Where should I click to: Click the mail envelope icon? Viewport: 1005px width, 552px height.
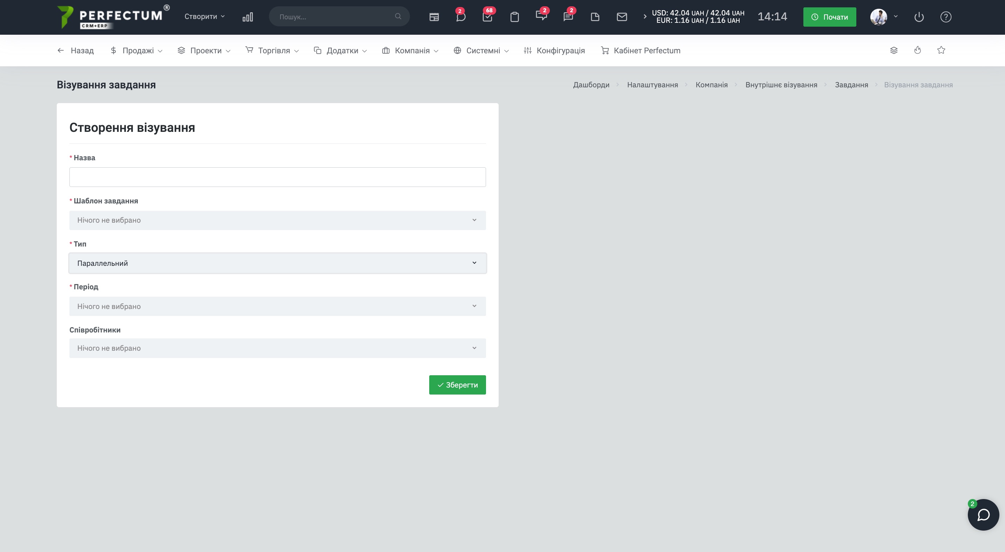click(x=621, y=17)
